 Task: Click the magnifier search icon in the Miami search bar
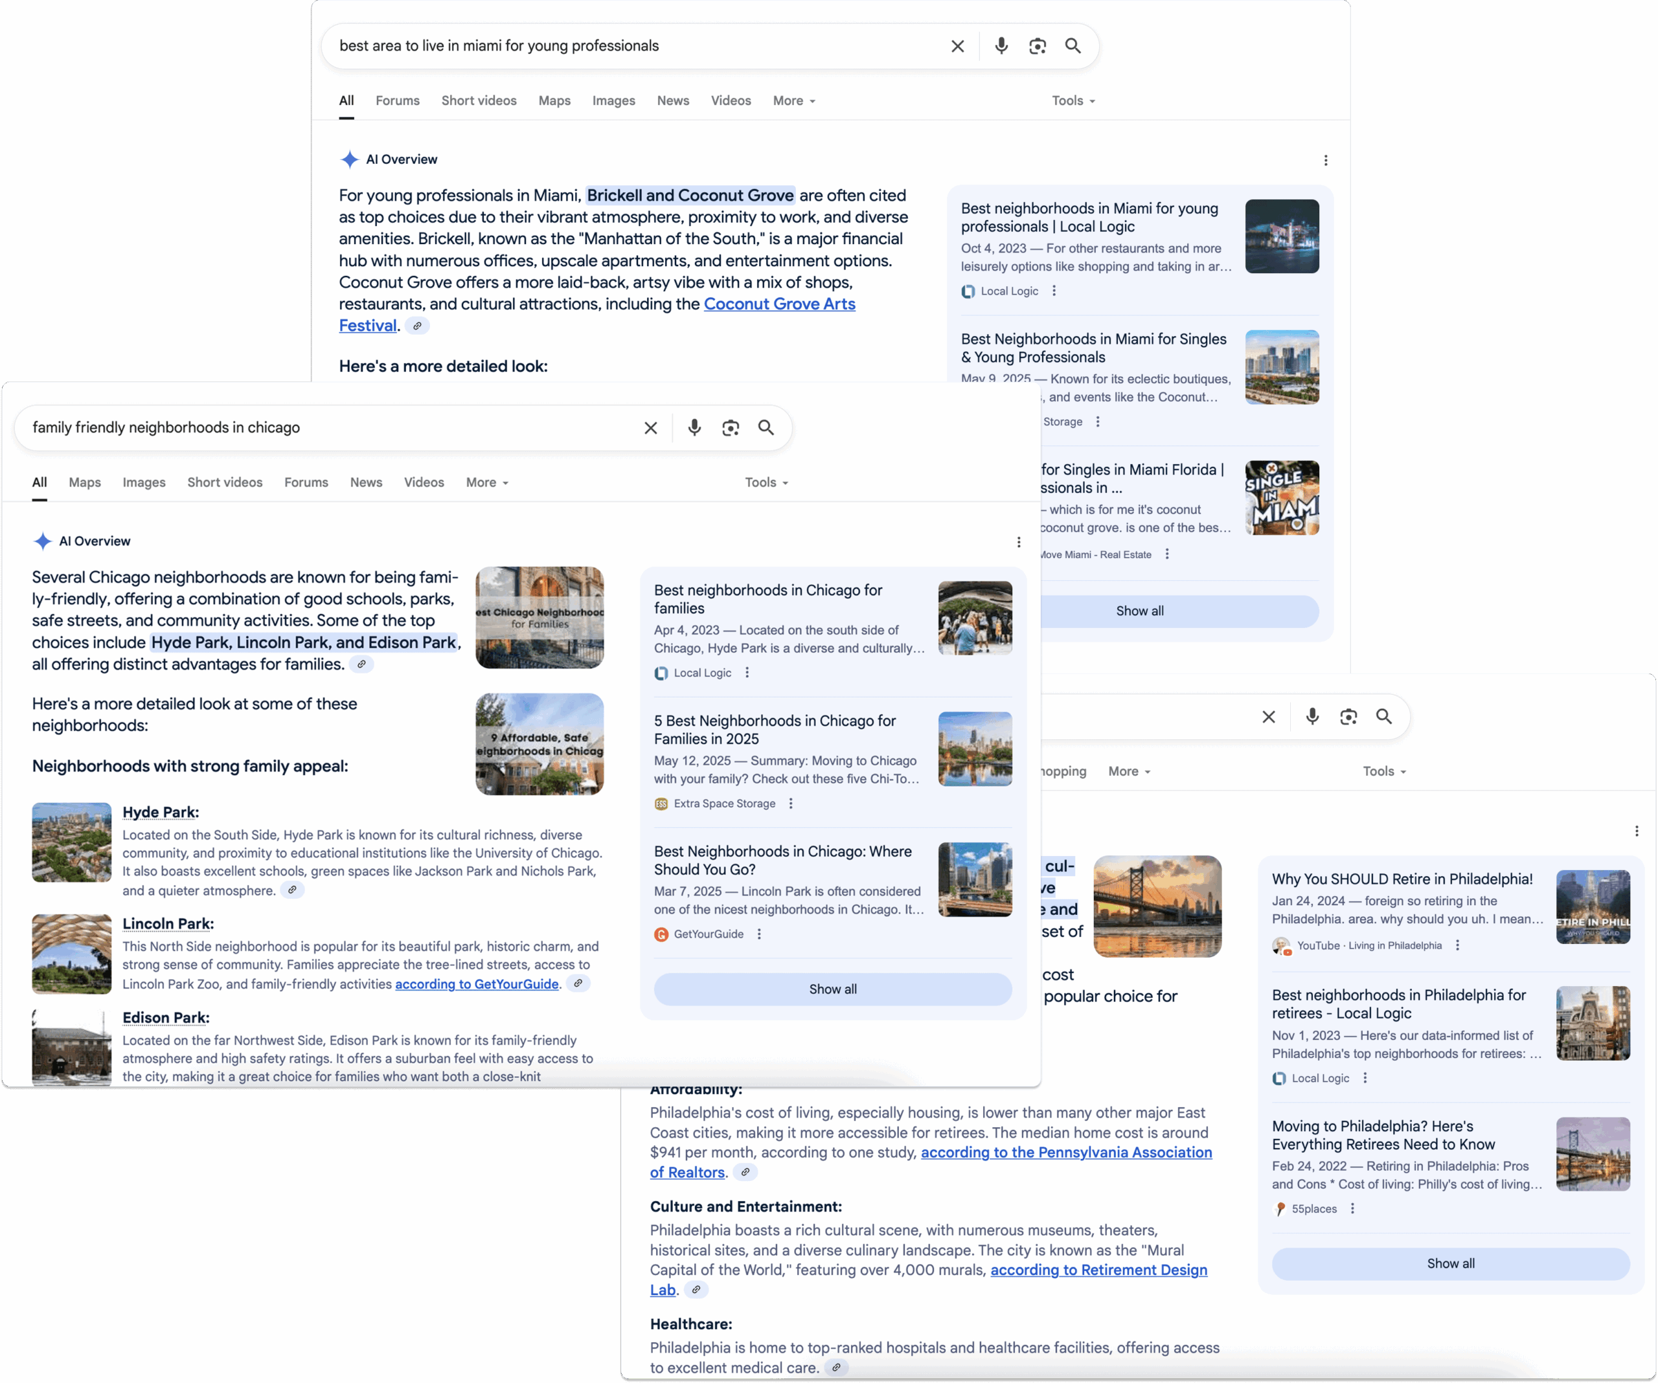[x=1072, y=46]
